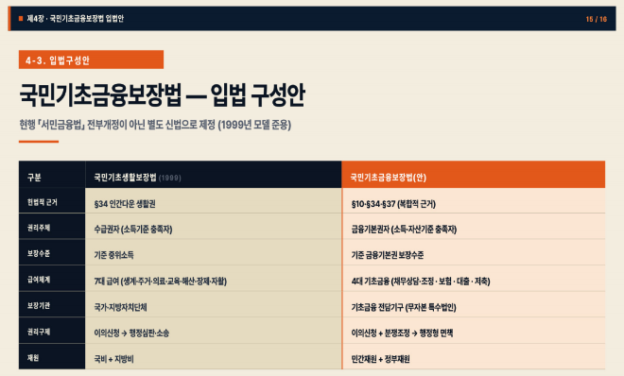The width and height of the screenshot is (624, 376).
Task: Click the cell beginning '7대 급여'
Action: click(214, 279)
